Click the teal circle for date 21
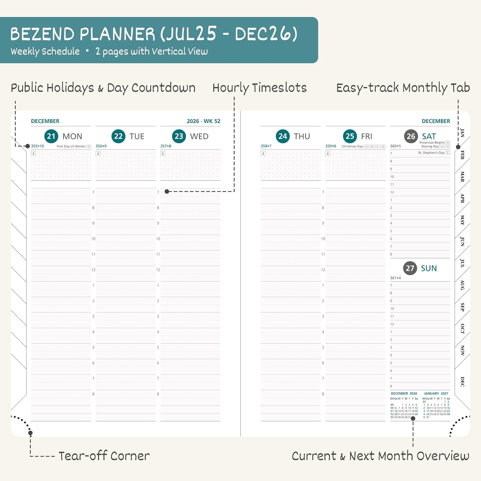 (51, 136)
